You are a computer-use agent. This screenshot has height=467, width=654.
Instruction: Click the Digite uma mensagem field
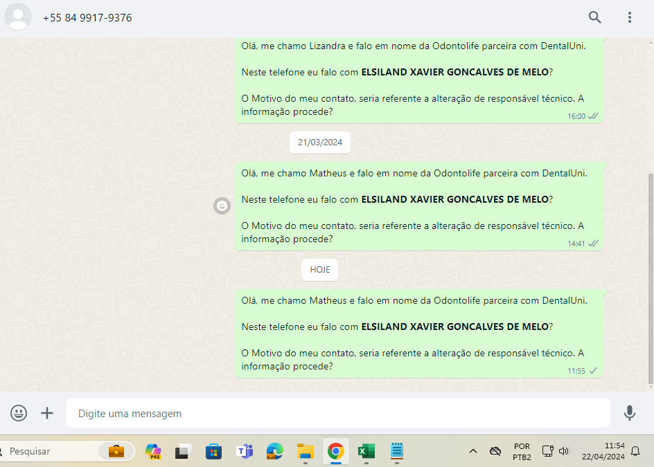(x=338, y=413)
